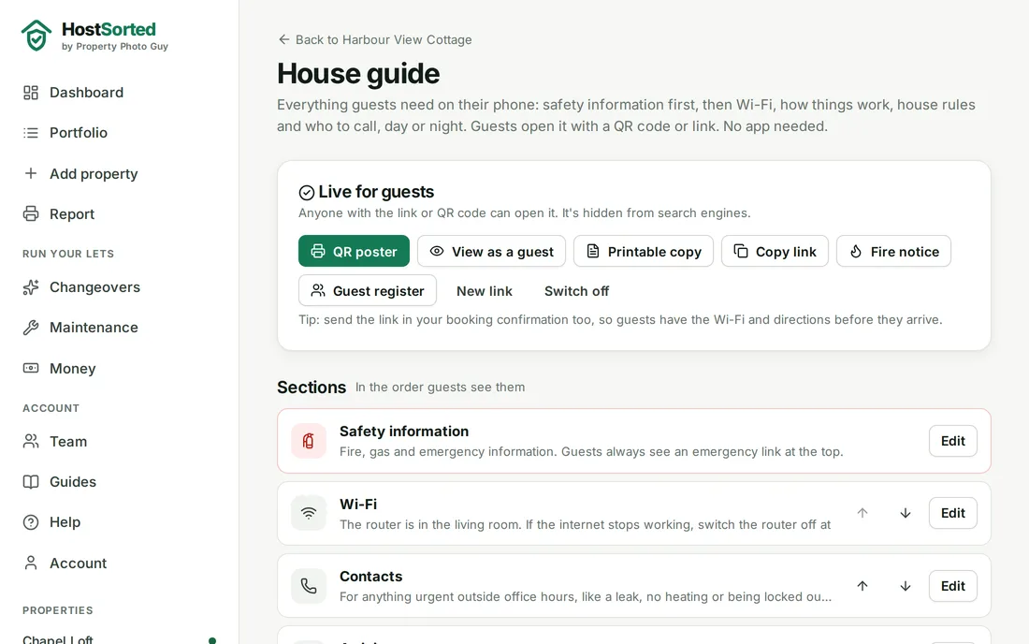This screenshot has height=644, width=1029.
Task: Click the Contacts phone icon
Action: click(x=309, y=586)
